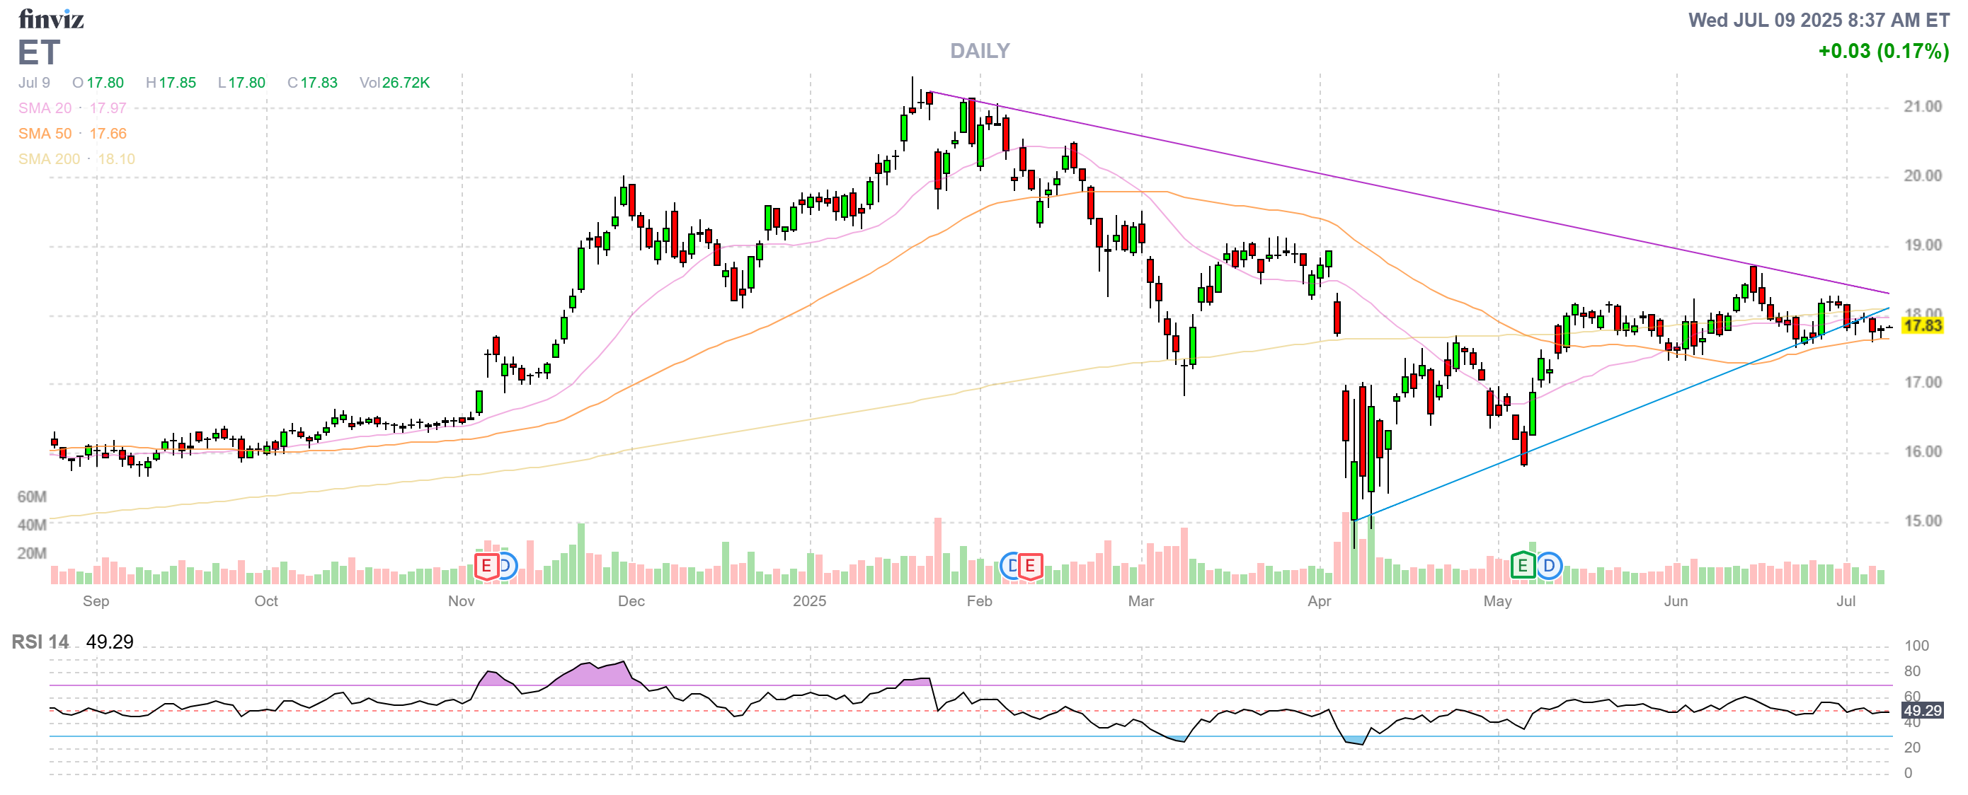Toggle the SMA 50 overlay label
This screenshot has height=795, width=1968.
point(45,134)
